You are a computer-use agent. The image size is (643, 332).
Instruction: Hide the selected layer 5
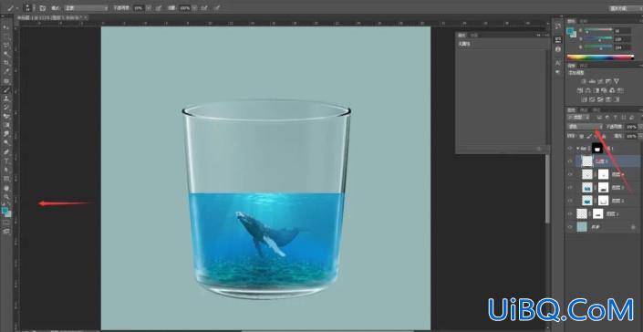coord(570,161)
